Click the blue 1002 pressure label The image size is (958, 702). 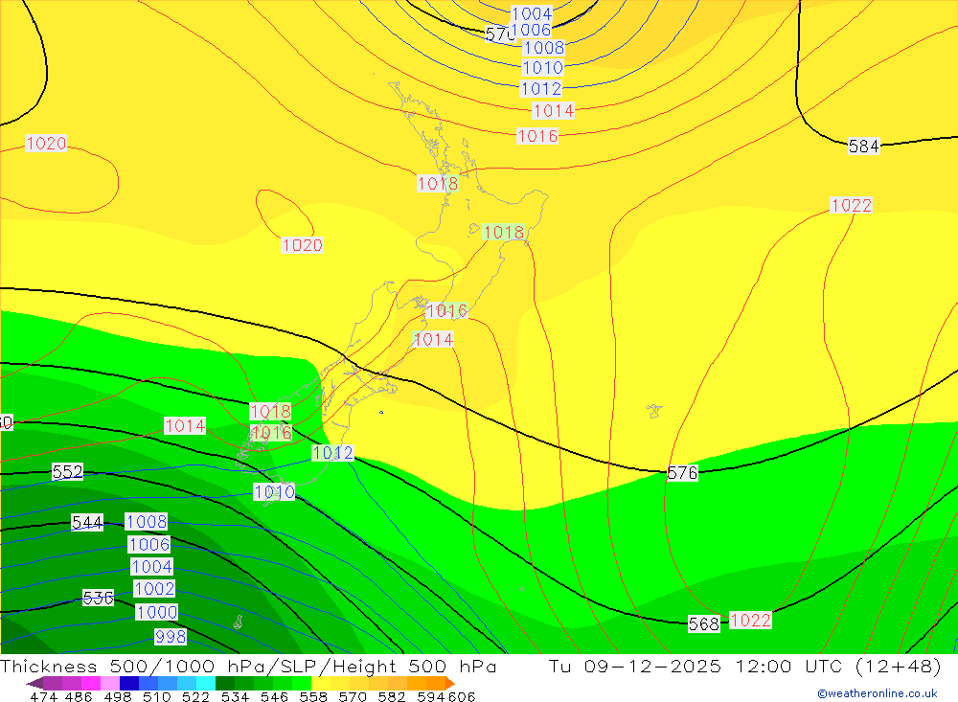[154, 588]
